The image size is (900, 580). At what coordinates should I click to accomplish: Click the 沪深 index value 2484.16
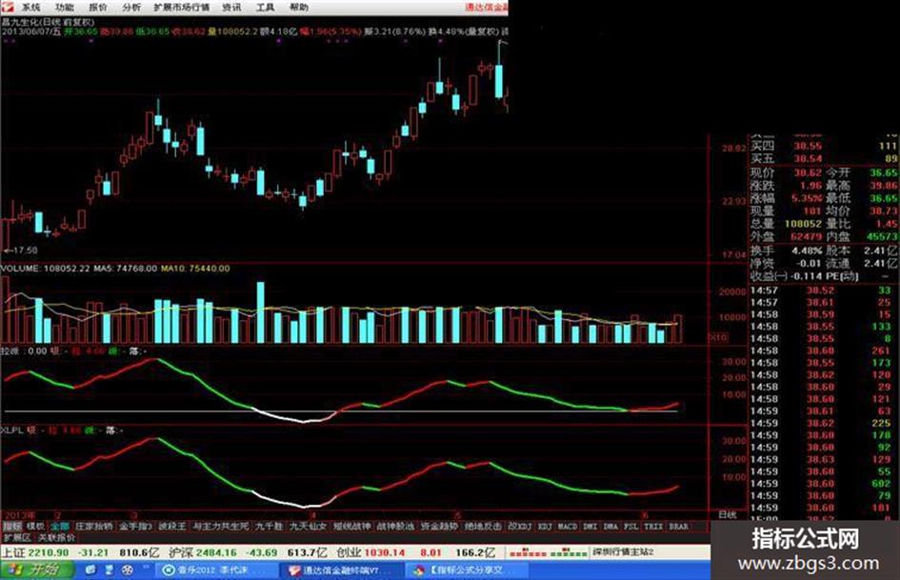click(x=215, y=552)
